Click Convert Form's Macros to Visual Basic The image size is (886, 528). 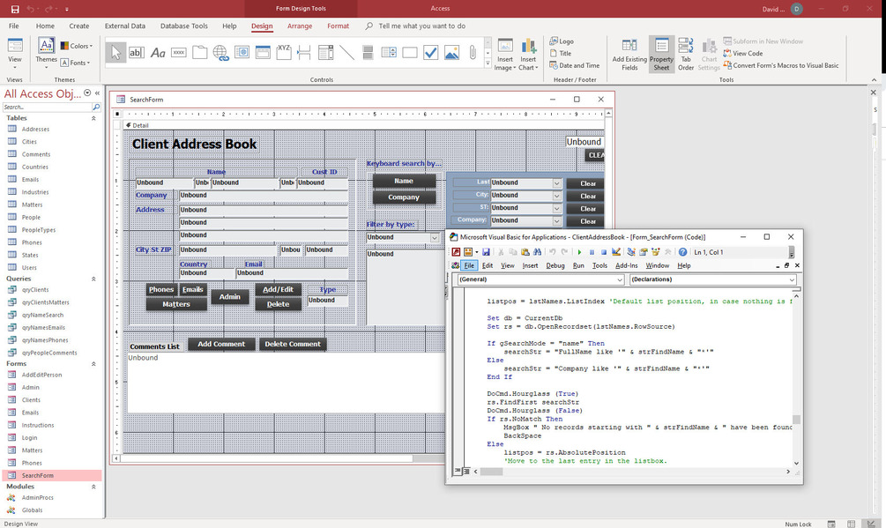[781, 65]
